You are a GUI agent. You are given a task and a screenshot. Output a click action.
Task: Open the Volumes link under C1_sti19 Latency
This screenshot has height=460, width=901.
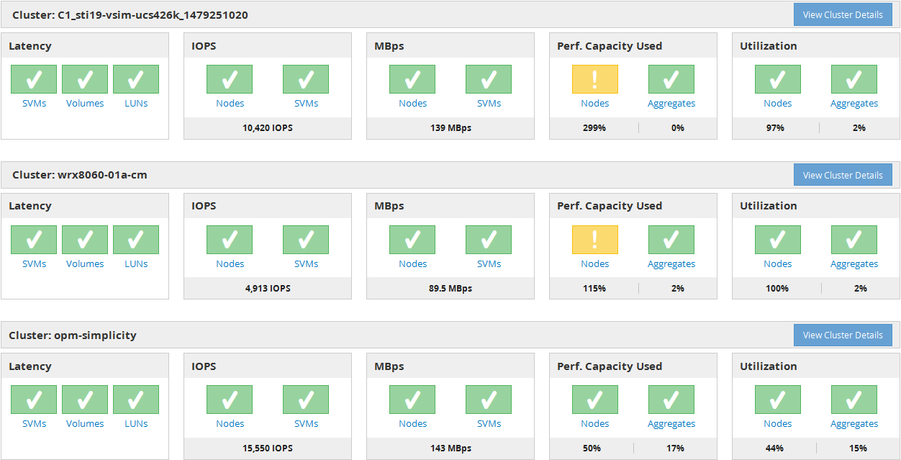point(85,104)
